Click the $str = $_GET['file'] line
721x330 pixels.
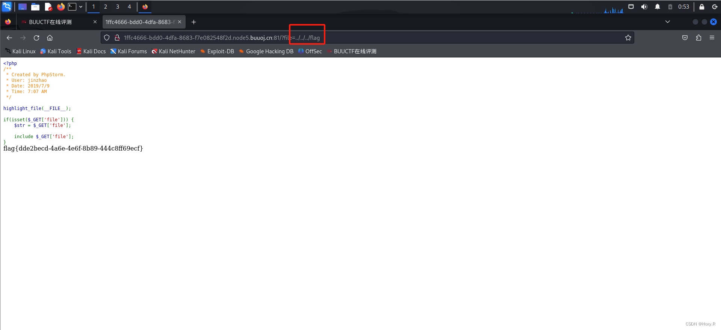tap(42, 125)
